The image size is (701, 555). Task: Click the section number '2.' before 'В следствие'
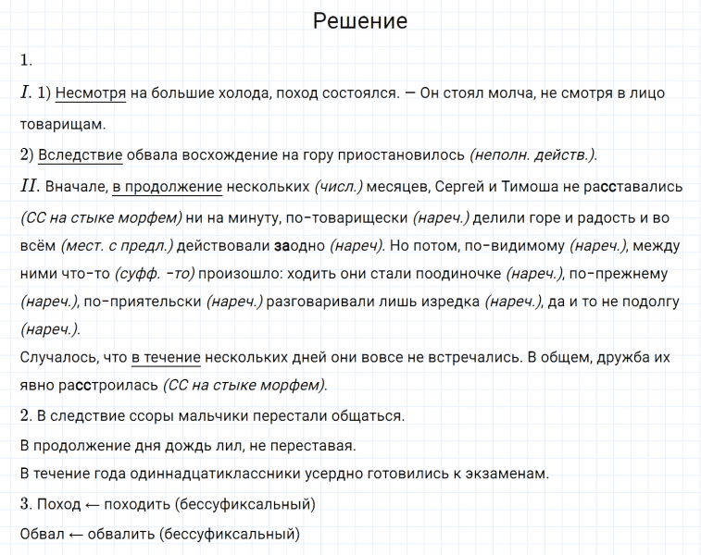26,414
